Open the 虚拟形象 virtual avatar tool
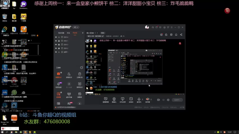This screenshot has height=134, width=239. (69, 95)
